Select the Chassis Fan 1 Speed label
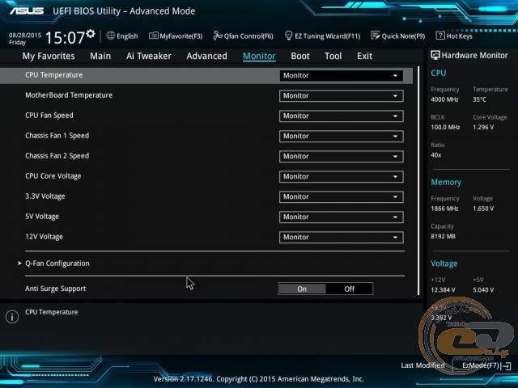Viewport: 518px width, 388px height. [57, 136]
